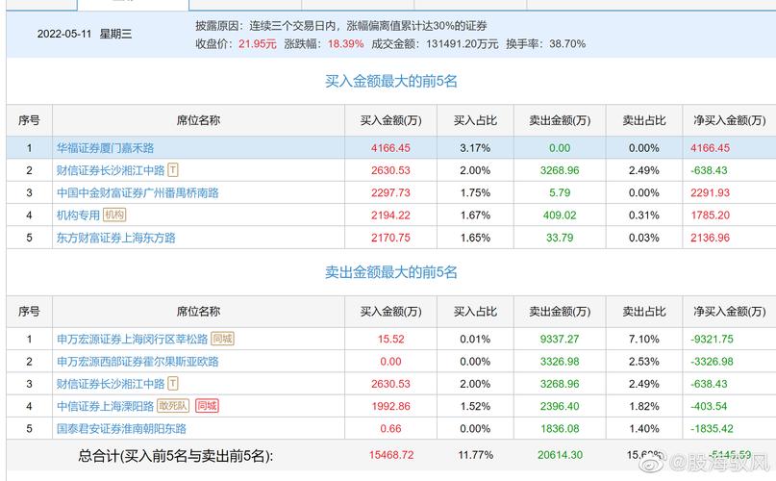Image resolution: width=776 pixels, height=481 pixels.
Task: Click the 机构 tag next to 机构专用
Action: pyautogui.click(x=114, y=215)
